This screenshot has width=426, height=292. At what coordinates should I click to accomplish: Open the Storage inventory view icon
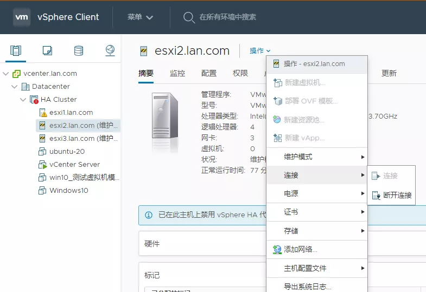[x=79, y=51]
